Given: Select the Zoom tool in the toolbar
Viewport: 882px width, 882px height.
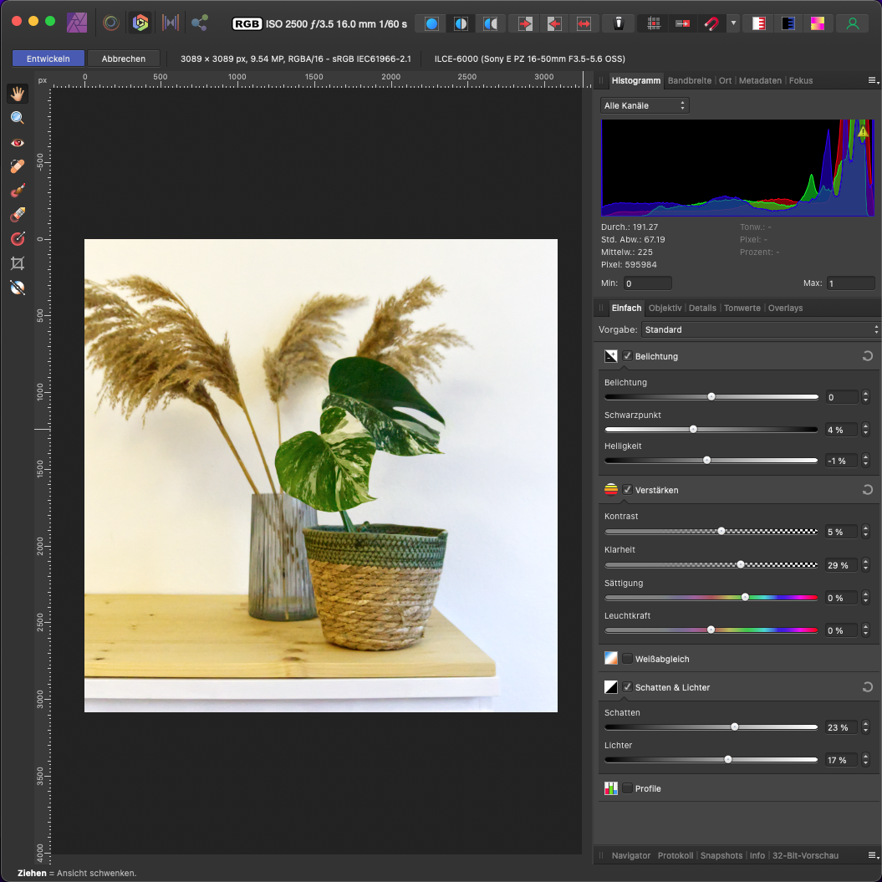Looking at the screenshot, I should pos(18,117).
